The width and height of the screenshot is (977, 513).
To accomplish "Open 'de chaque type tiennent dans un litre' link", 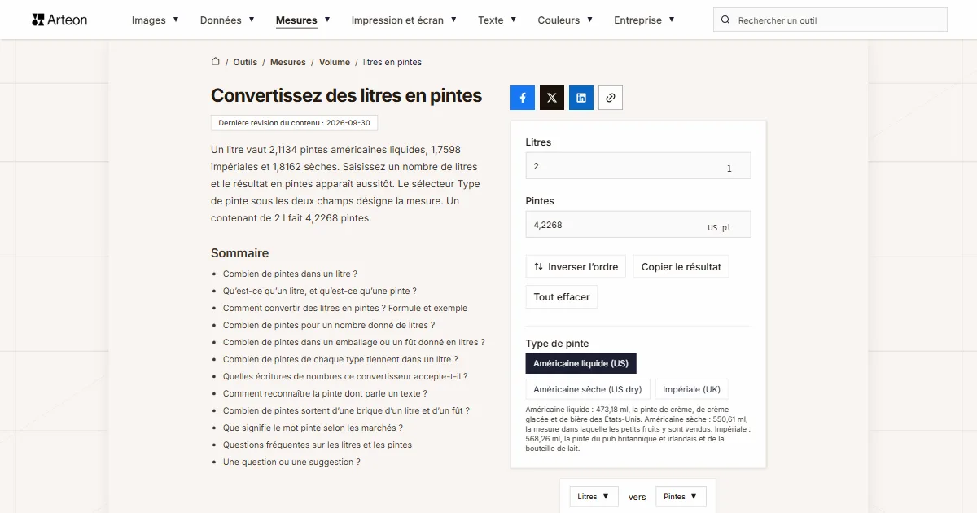I will tap(340, 359).
